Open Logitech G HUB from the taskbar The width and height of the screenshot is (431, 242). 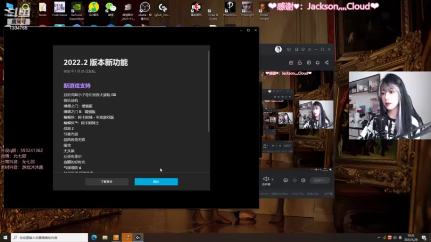pyautogui.click(x=138, y=237)
